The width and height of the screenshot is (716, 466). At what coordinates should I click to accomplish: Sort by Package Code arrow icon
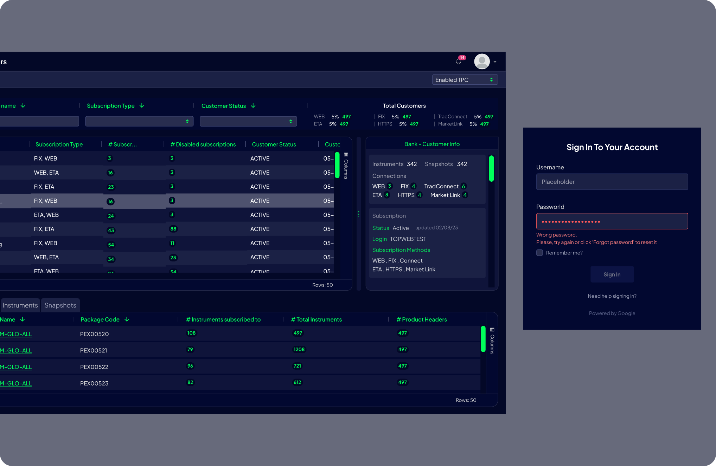127,319
